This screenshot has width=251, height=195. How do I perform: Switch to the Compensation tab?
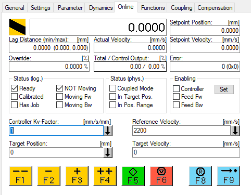click(215, 8)
